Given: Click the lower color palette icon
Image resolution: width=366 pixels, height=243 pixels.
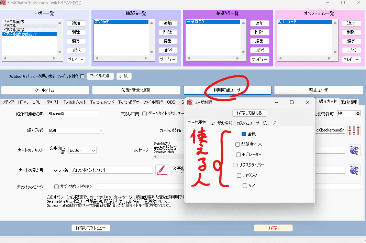Looking at the screenshot, I should pyautogui.click(x=354, y=170).
